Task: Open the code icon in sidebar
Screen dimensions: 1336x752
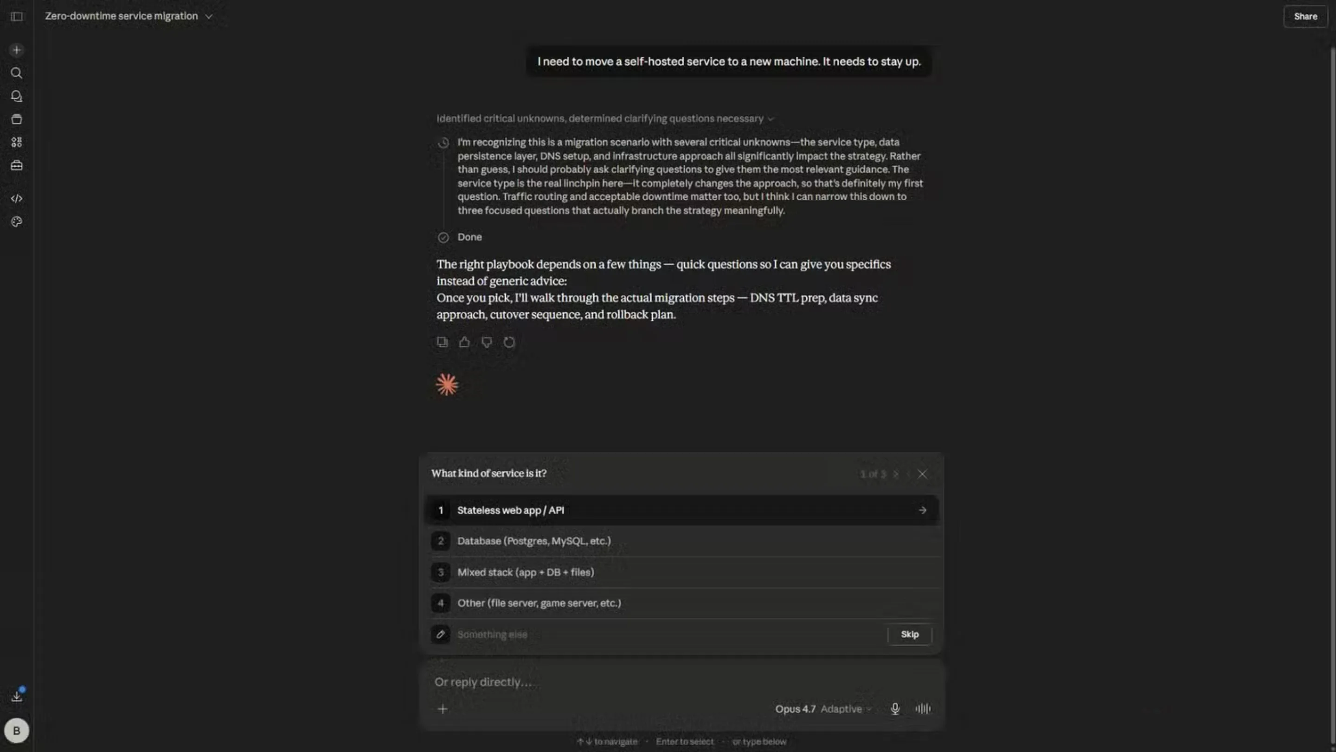Action: click(17, 199)
